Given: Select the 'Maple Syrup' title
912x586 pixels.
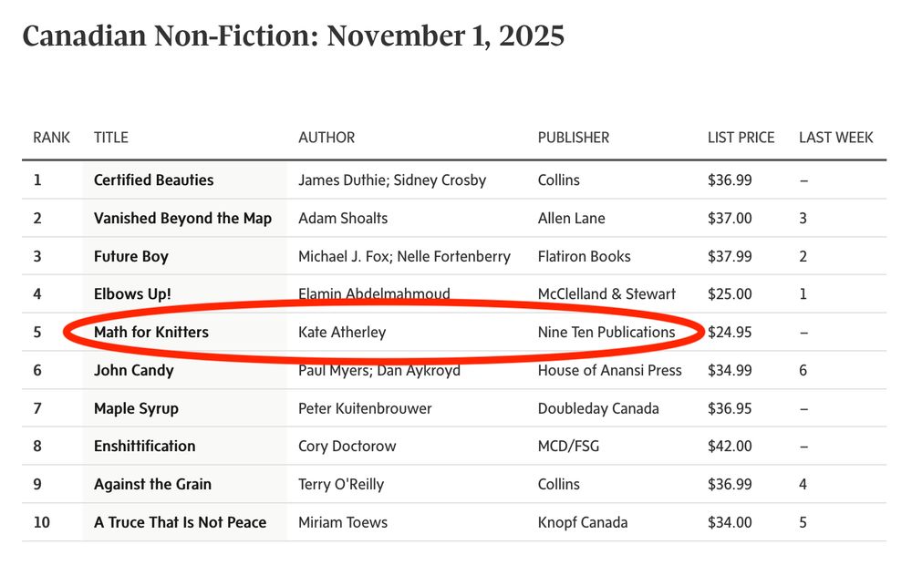Looking at the screenshot, I should 136,408.
